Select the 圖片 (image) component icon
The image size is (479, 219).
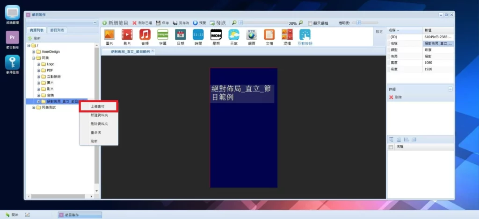pyautogui.click(x=109, y=36)
